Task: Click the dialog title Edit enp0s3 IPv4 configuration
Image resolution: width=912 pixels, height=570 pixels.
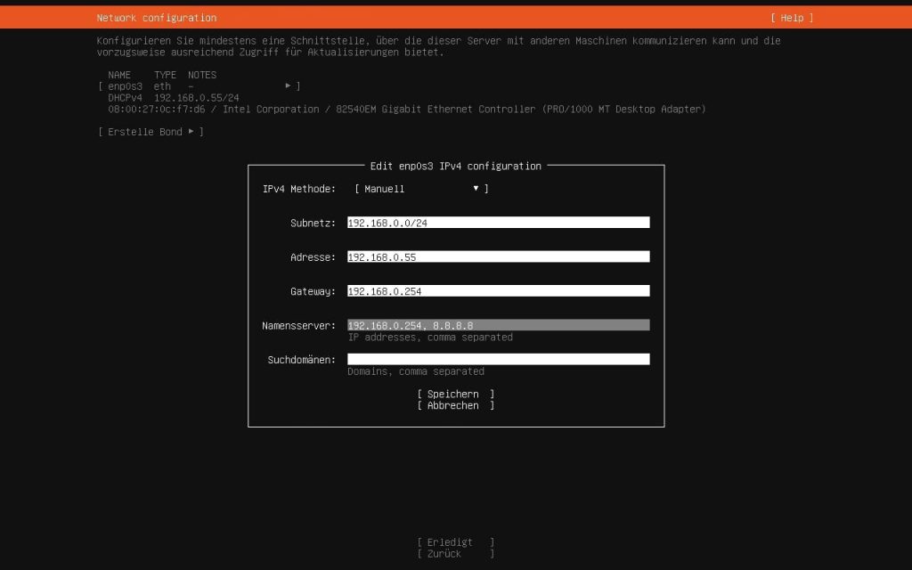Action: (455, 167)
